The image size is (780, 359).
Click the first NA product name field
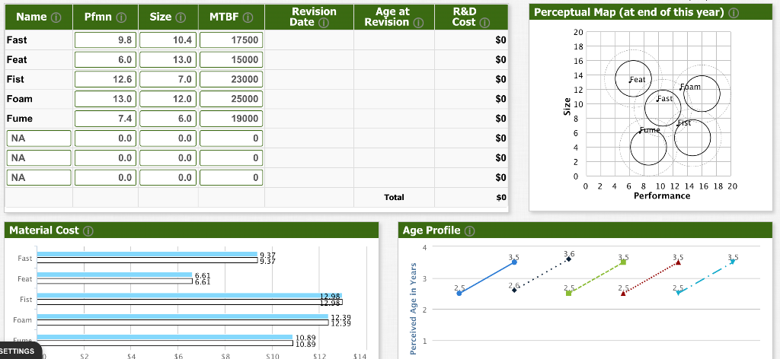click(39, 138)
